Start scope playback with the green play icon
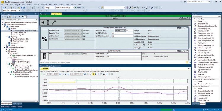Screen dimensions: 222x111 tap(41, 74)
